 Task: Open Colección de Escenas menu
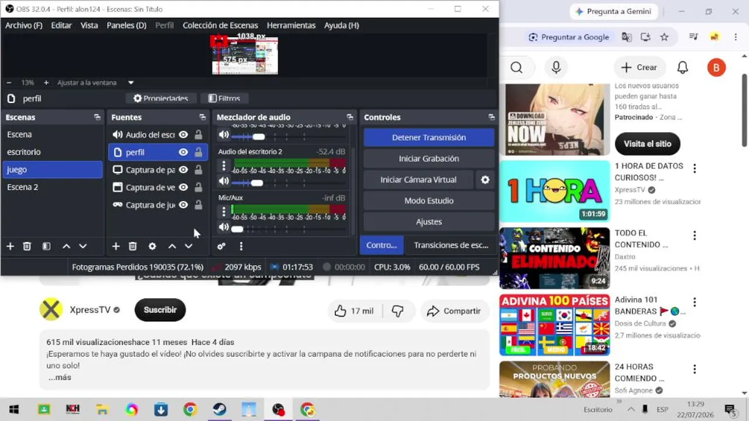click(220, 25)
